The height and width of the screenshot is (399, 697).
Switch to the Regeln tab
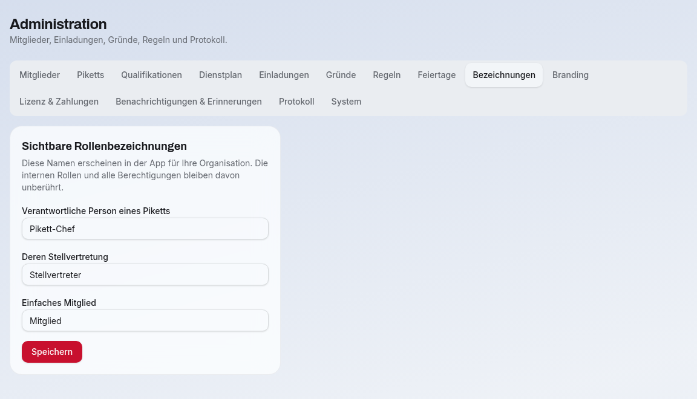point(387,75)
